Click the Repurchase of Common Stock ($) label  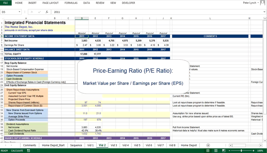tap(25, 106)
